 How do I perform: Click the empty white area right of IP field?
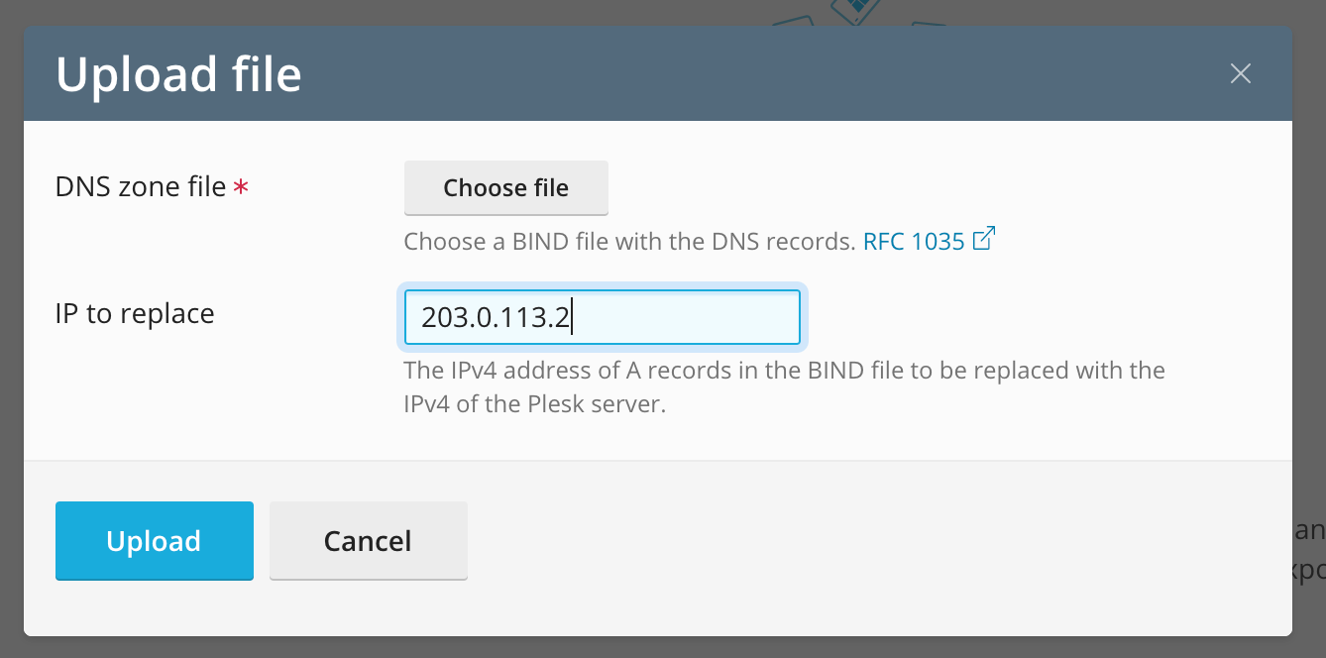(x=1041, y=317)
